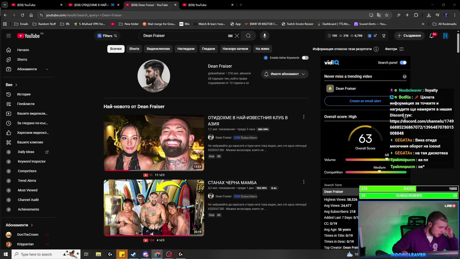
Task: Open Chrome tab search dropdown arrow
Action: point(5,5)
